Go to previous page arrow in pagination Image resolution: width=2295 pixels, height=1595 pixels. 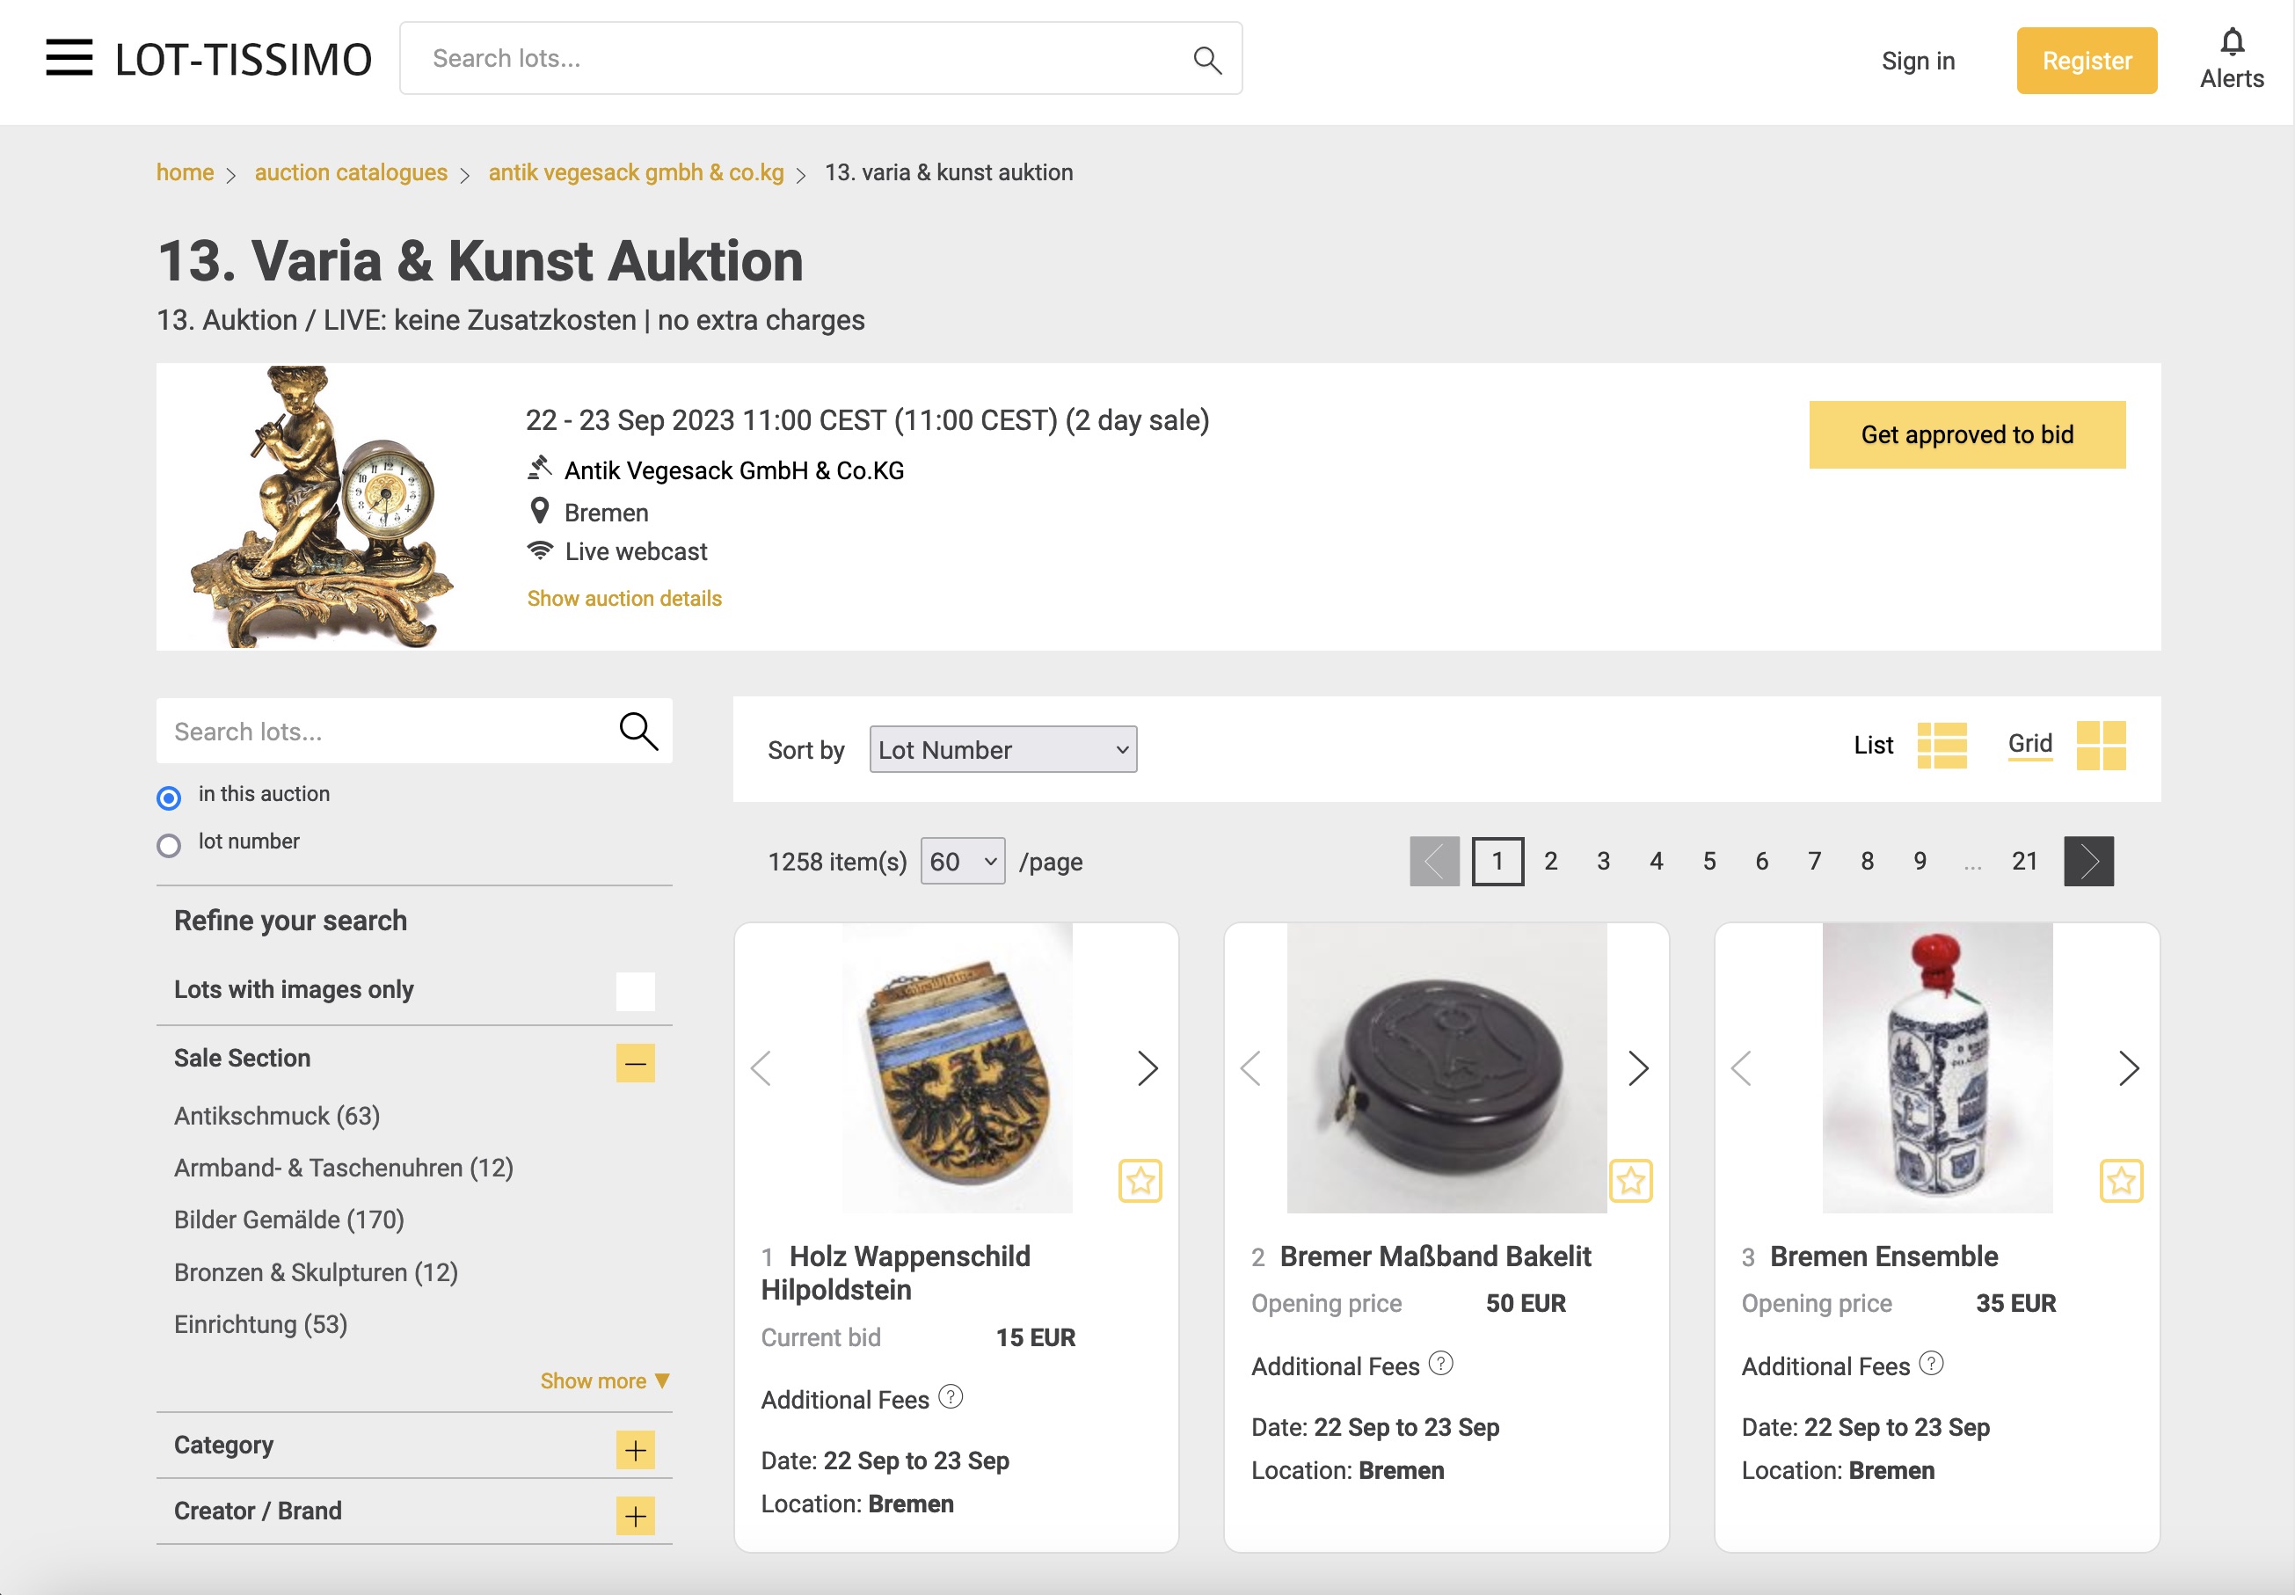click(1434, 861)
